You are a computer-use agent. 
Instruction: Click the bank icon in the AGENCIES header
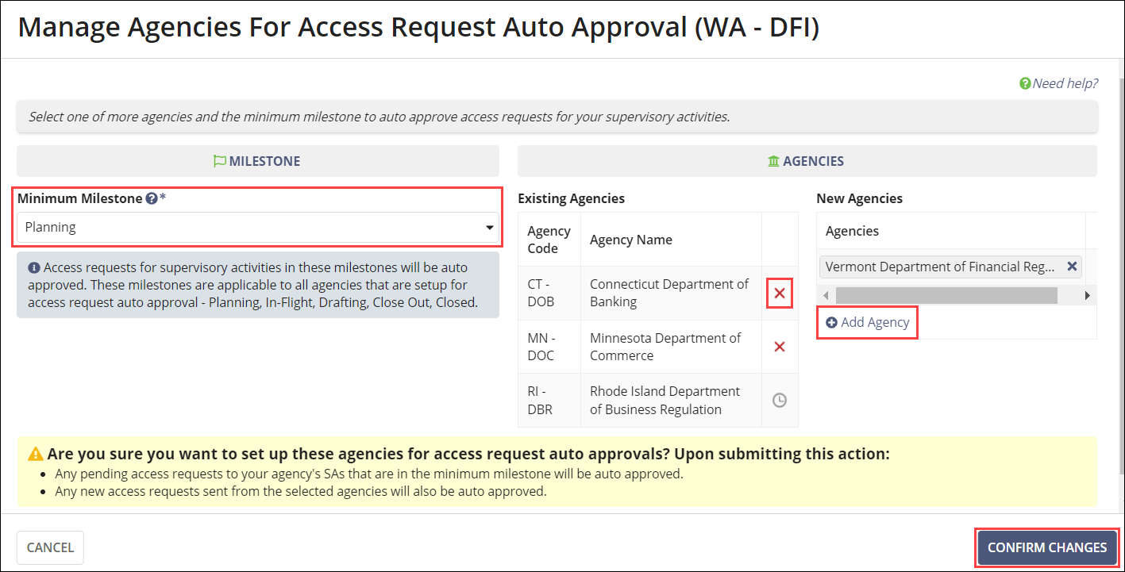coord(772,160)
